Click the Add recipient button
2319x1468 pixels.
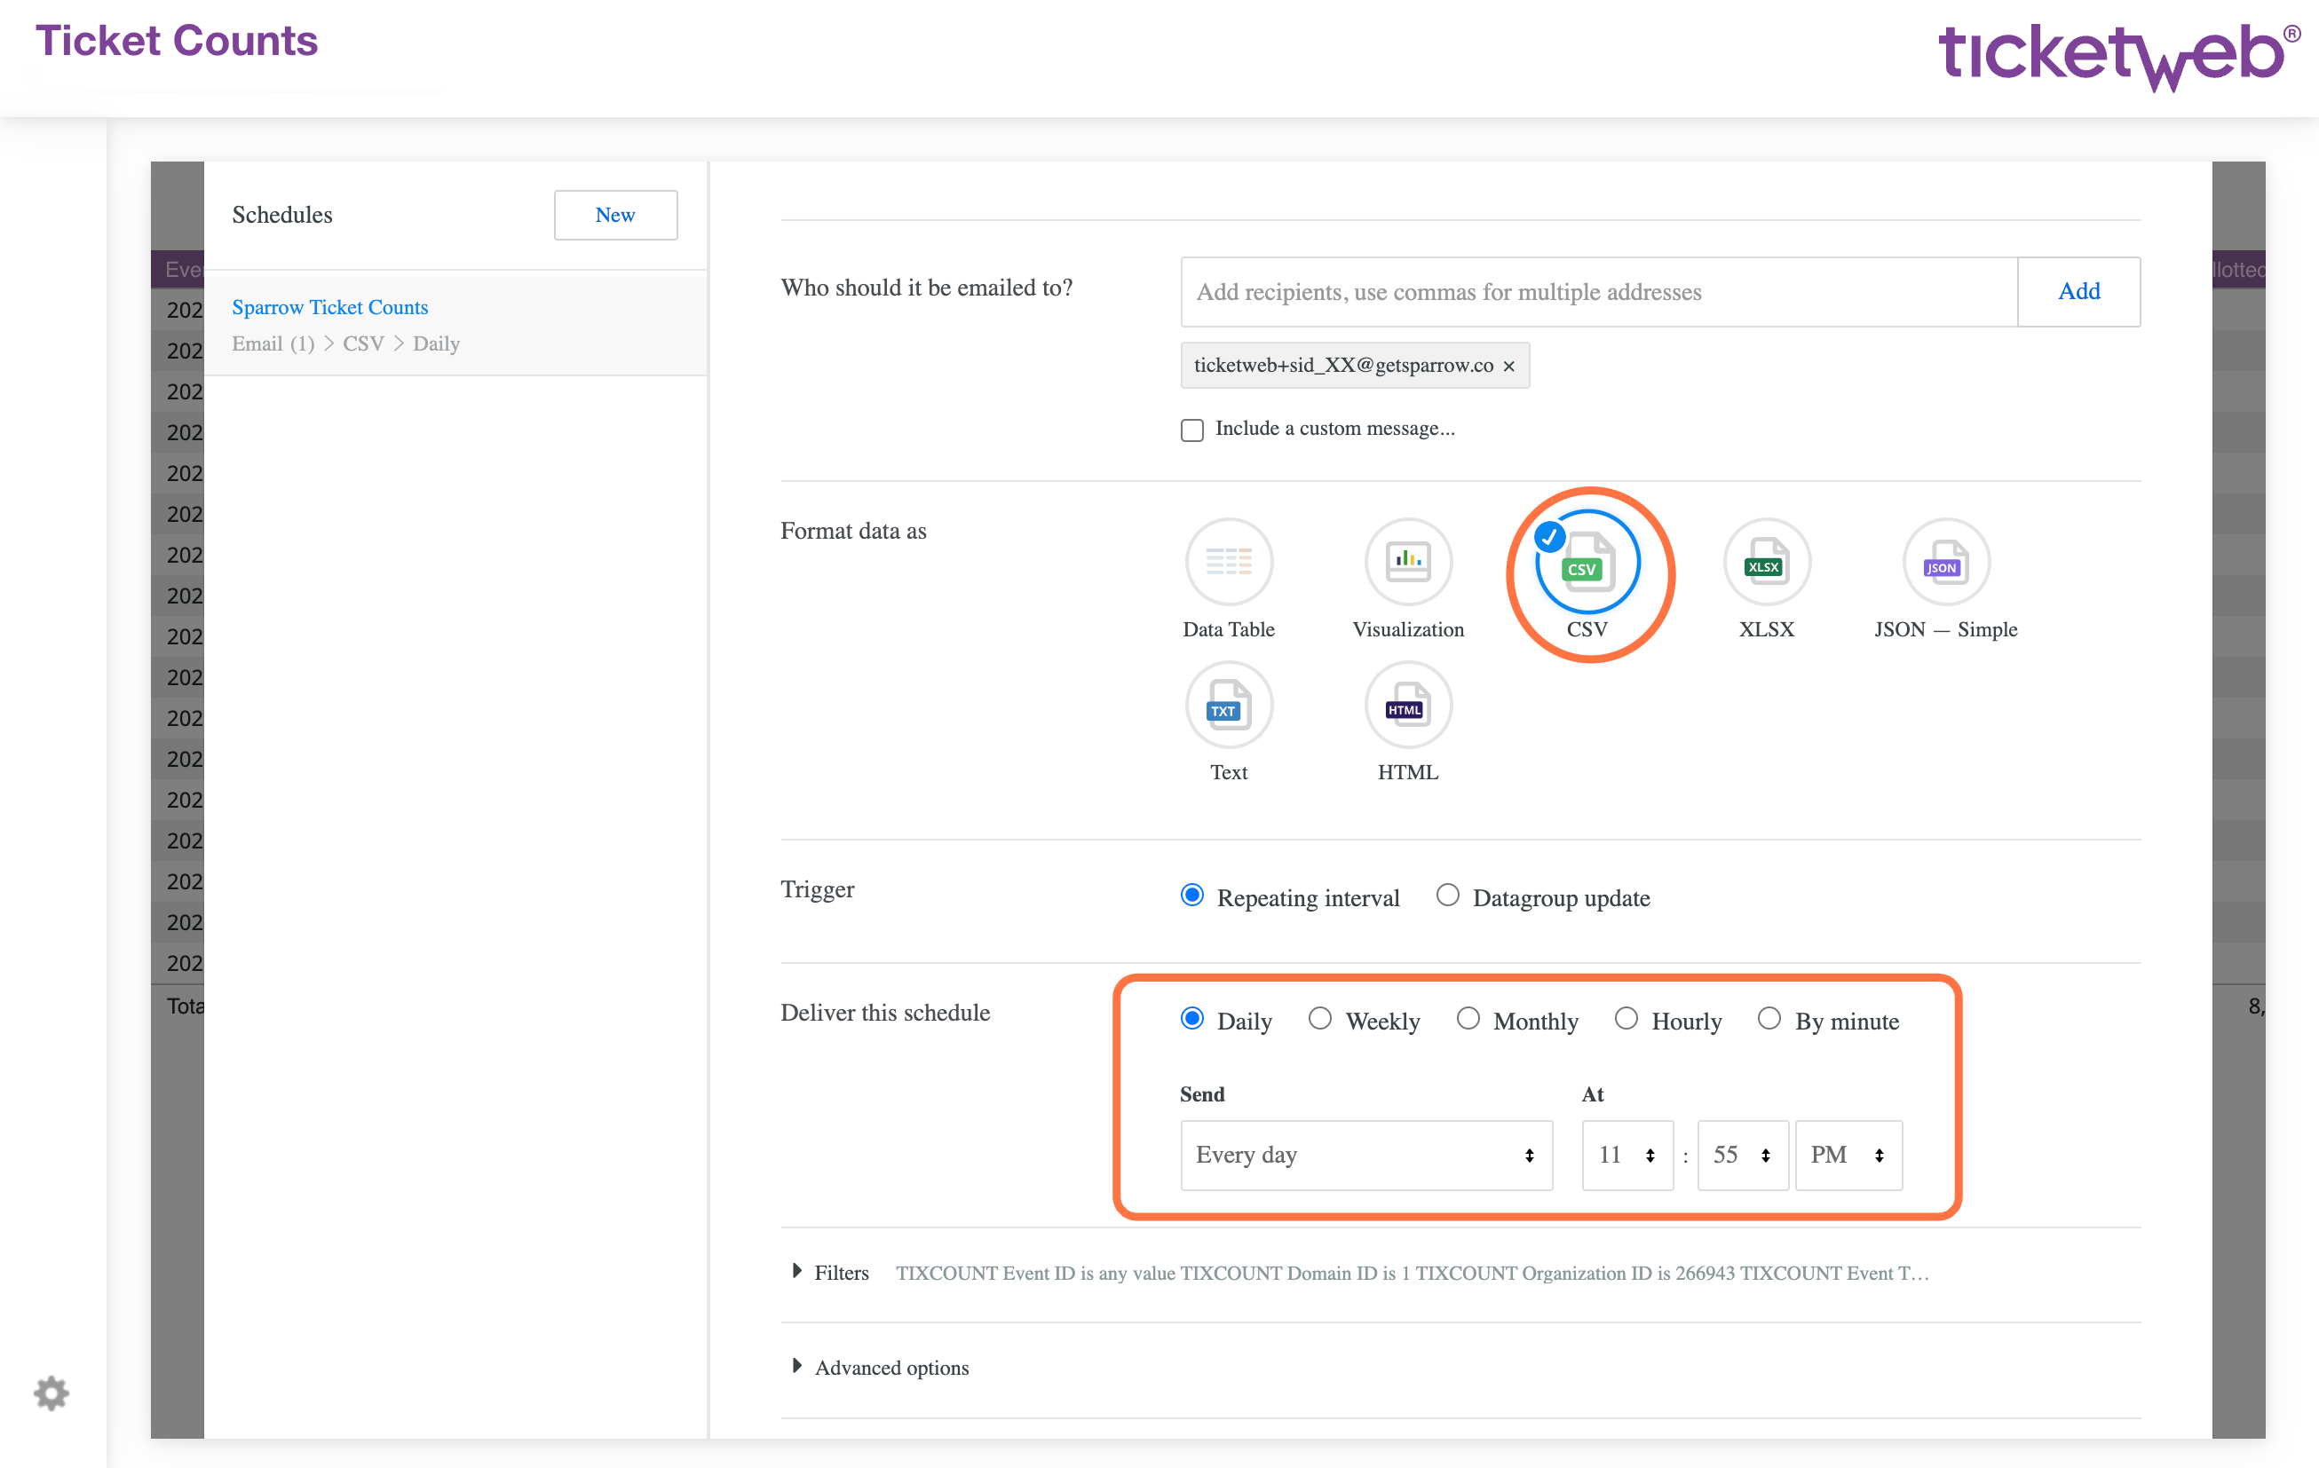pyautogui.click(x=2078, y=292)
